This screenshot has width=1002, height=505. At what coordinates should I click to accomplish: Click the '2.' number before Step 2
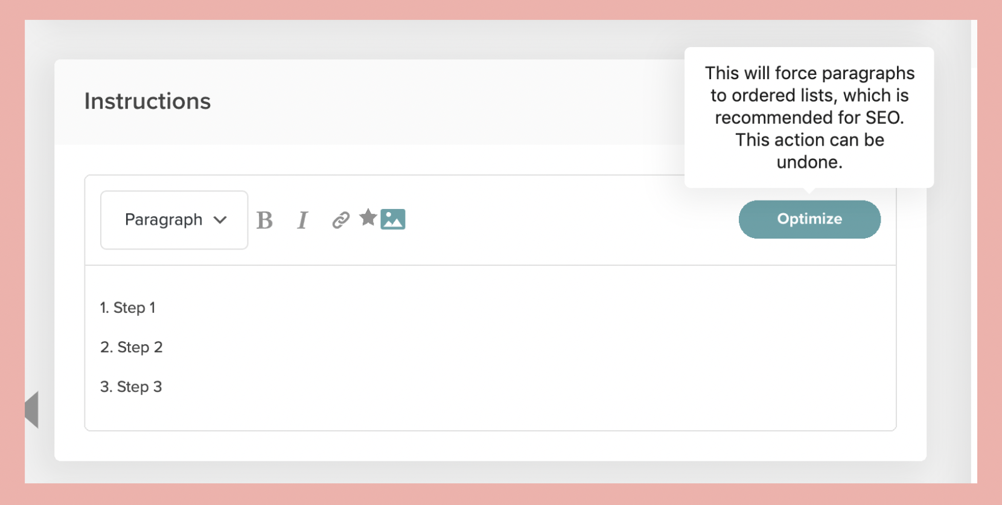[x=106, y=347]
